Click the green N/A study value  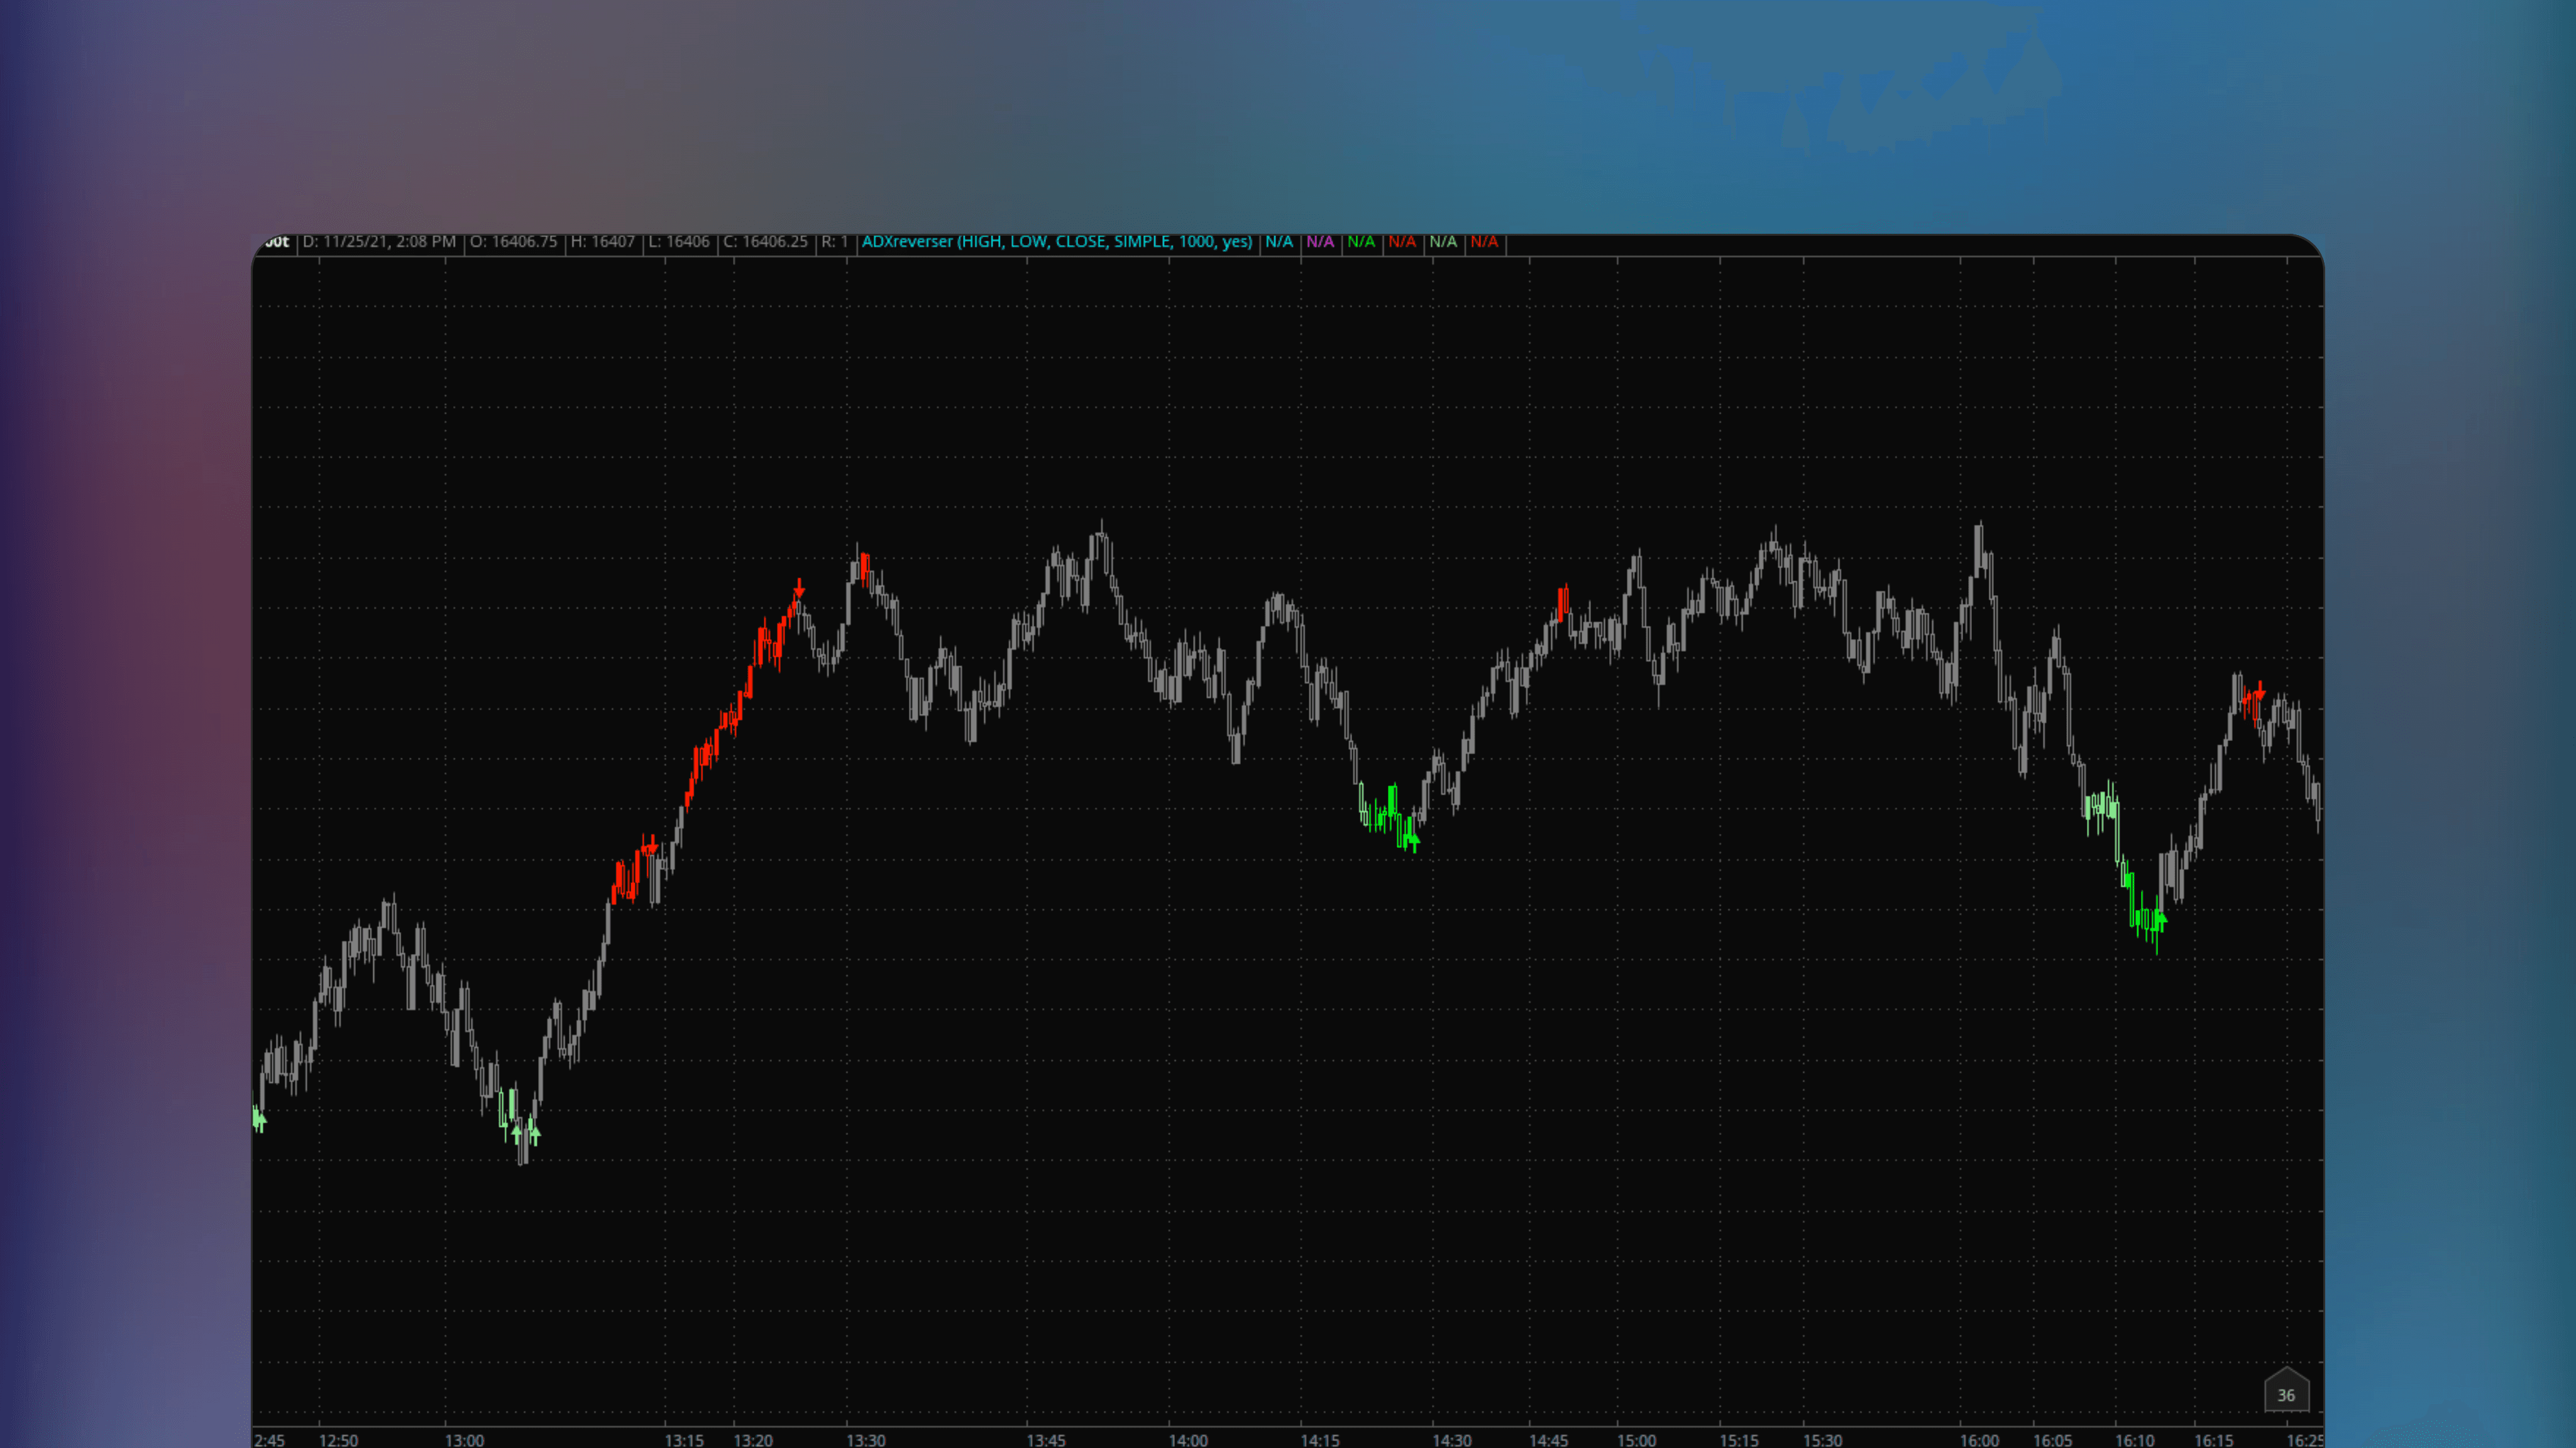[1361, 242]
